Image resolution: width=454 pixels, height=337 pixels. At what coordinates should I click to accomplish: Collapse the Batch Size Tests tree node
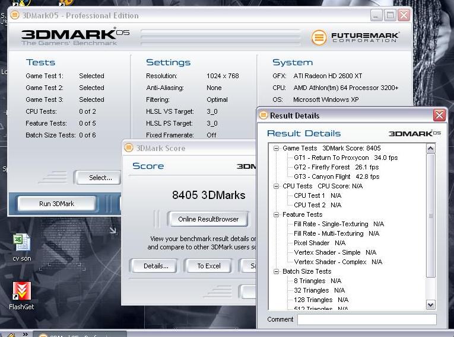pos(276,271)
